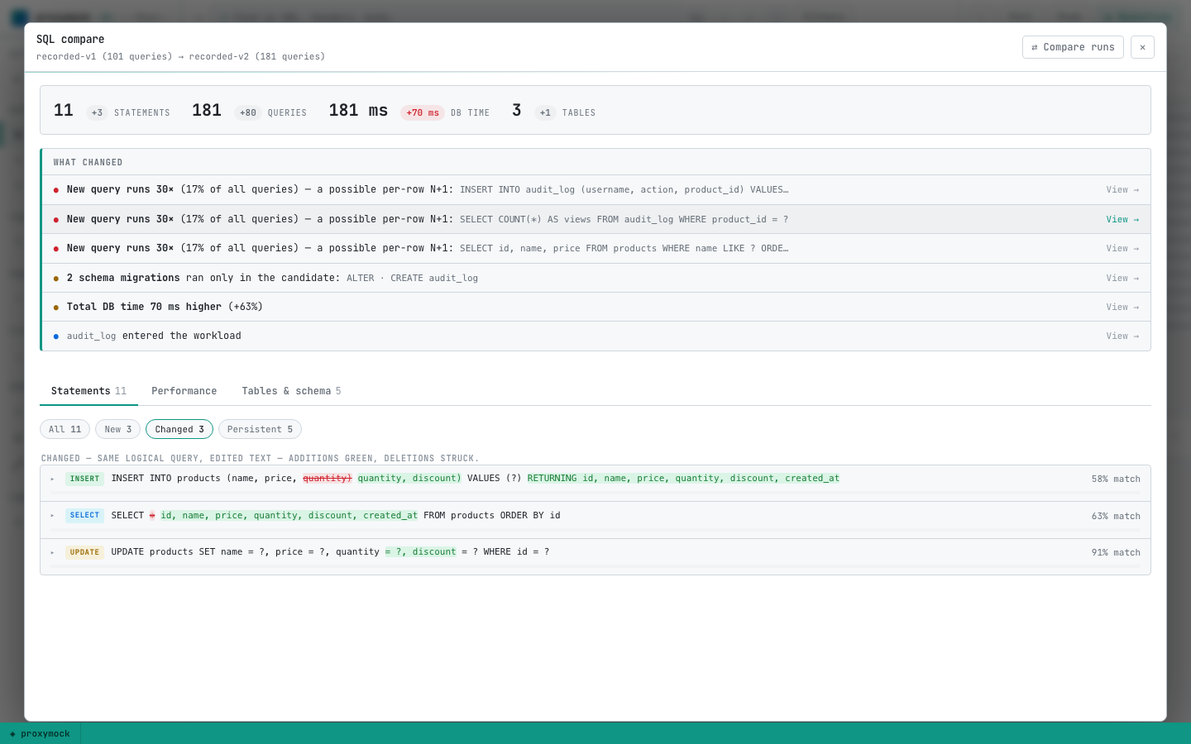
Task: Click the struck-through quantity) deletion text
Action: (x=328, y=479)
